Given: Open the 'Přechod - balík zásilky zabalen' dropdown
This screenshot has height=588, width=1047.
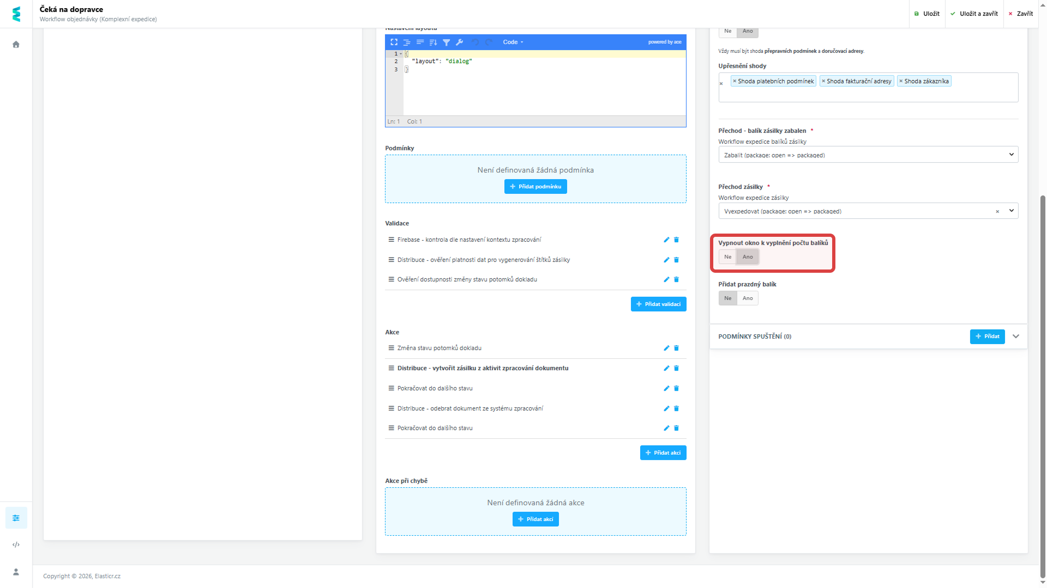Looking at the screenshot, I should click(x=868, y=155).
